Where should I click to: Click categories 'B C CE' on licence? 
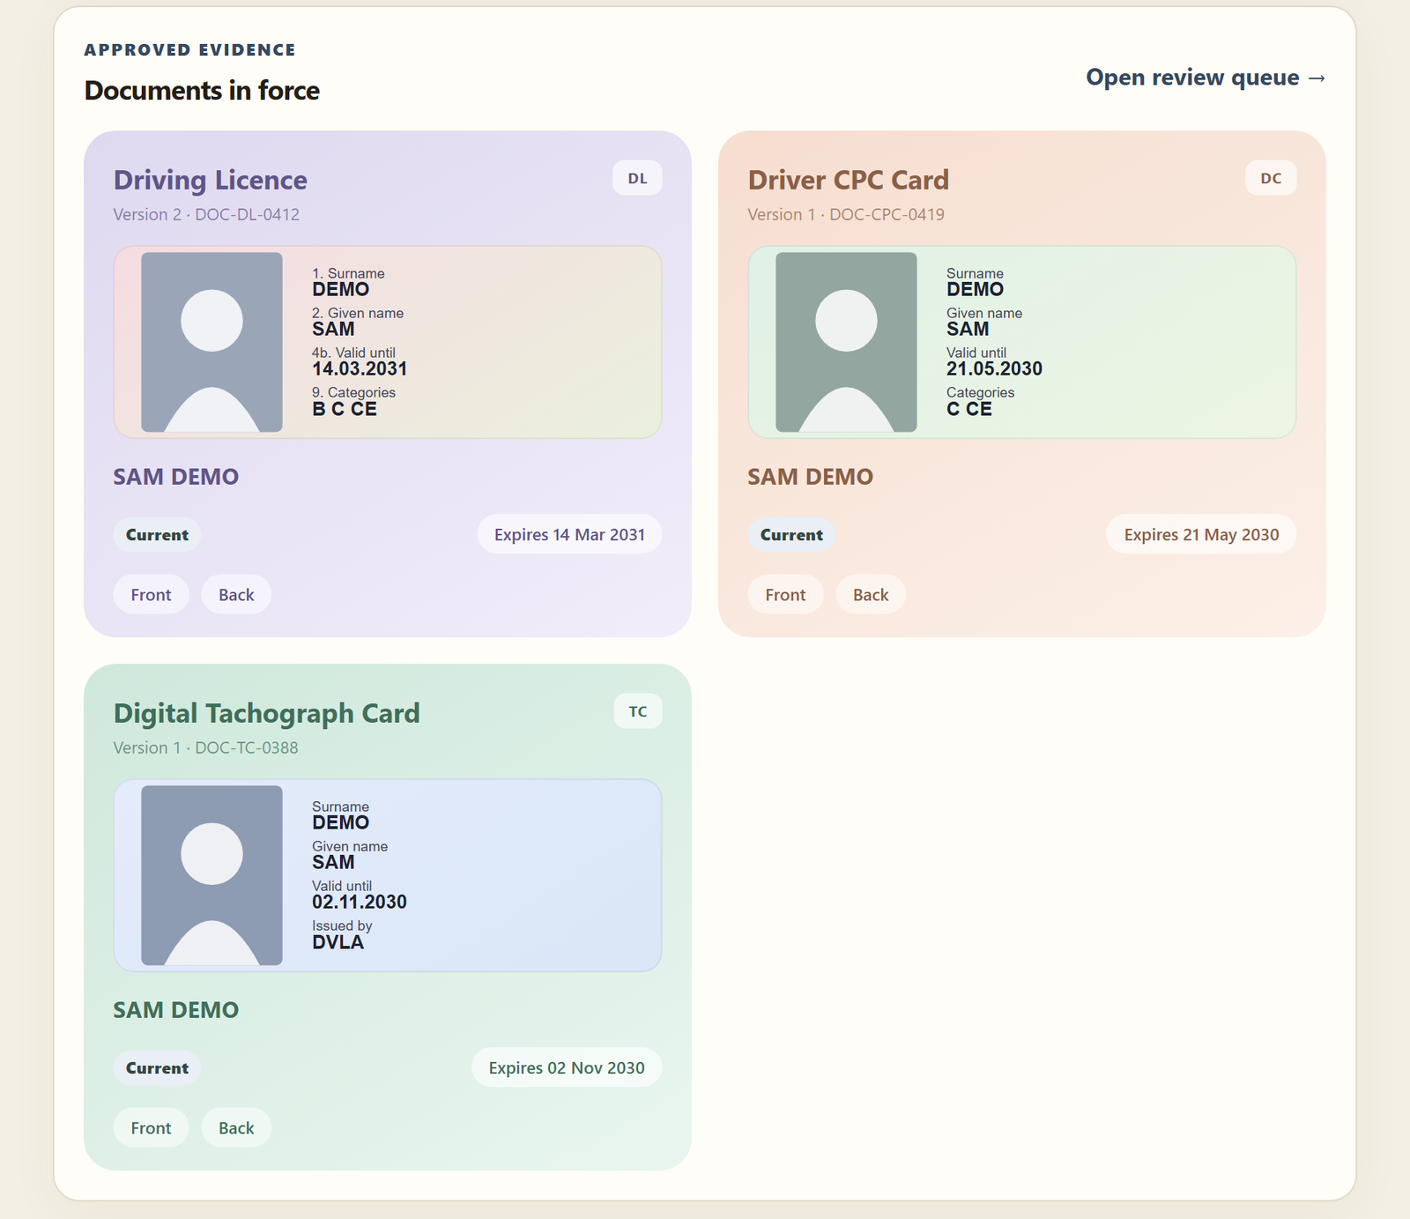345,409
